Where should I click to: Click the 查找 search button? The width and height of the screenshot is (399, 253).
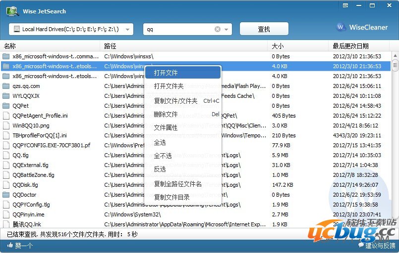point(264,29)
